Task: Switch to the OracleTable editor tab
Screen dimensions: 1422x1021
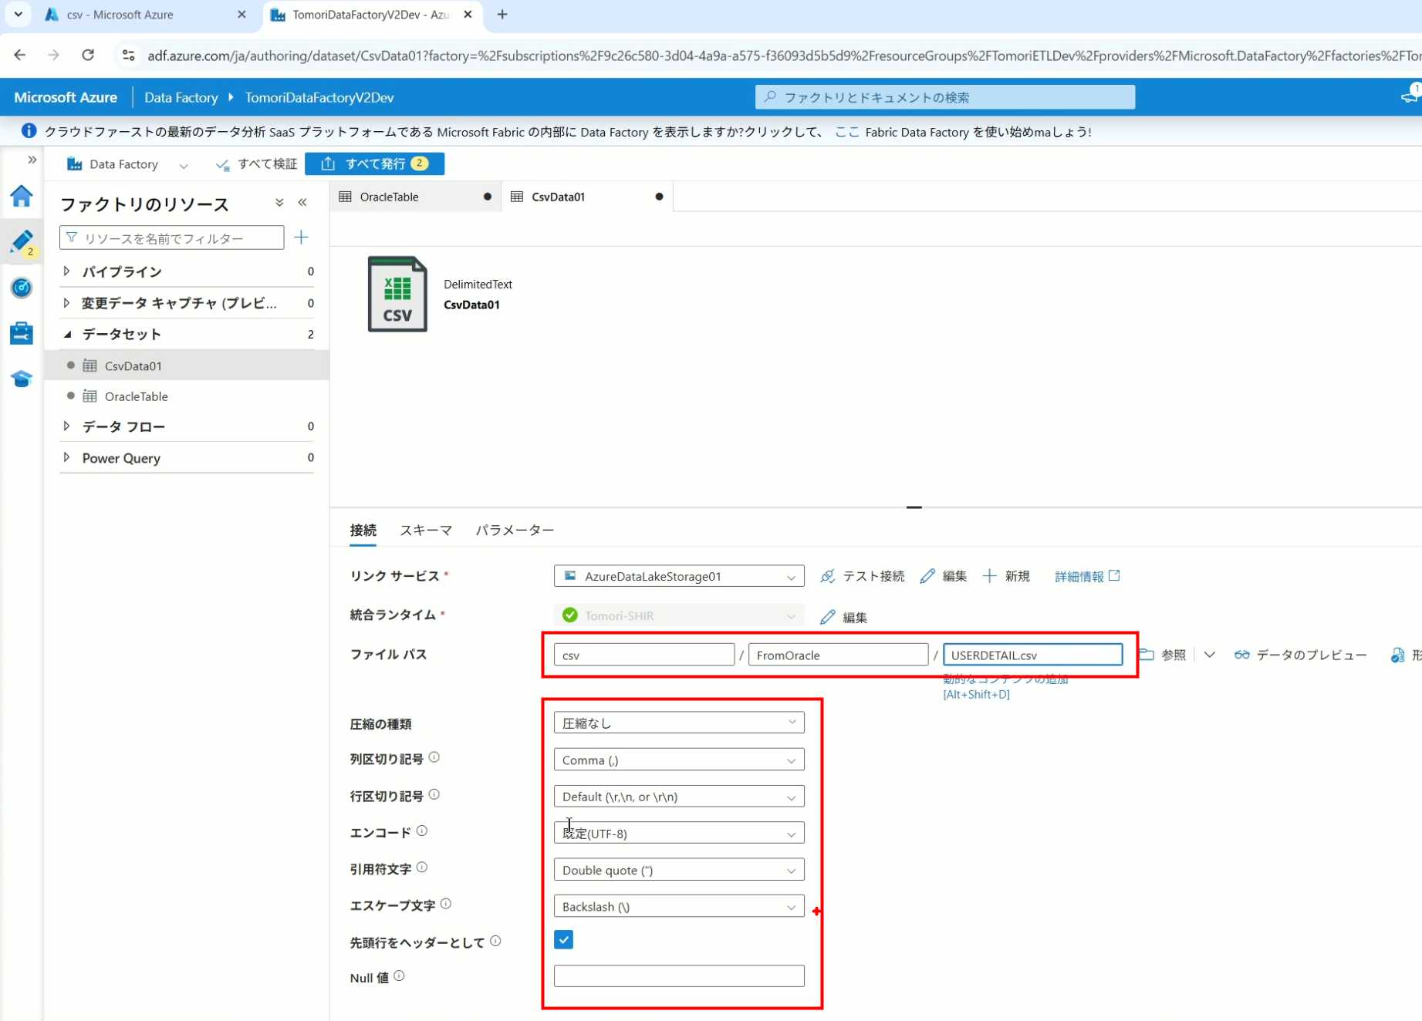Action: click(390, 197)
